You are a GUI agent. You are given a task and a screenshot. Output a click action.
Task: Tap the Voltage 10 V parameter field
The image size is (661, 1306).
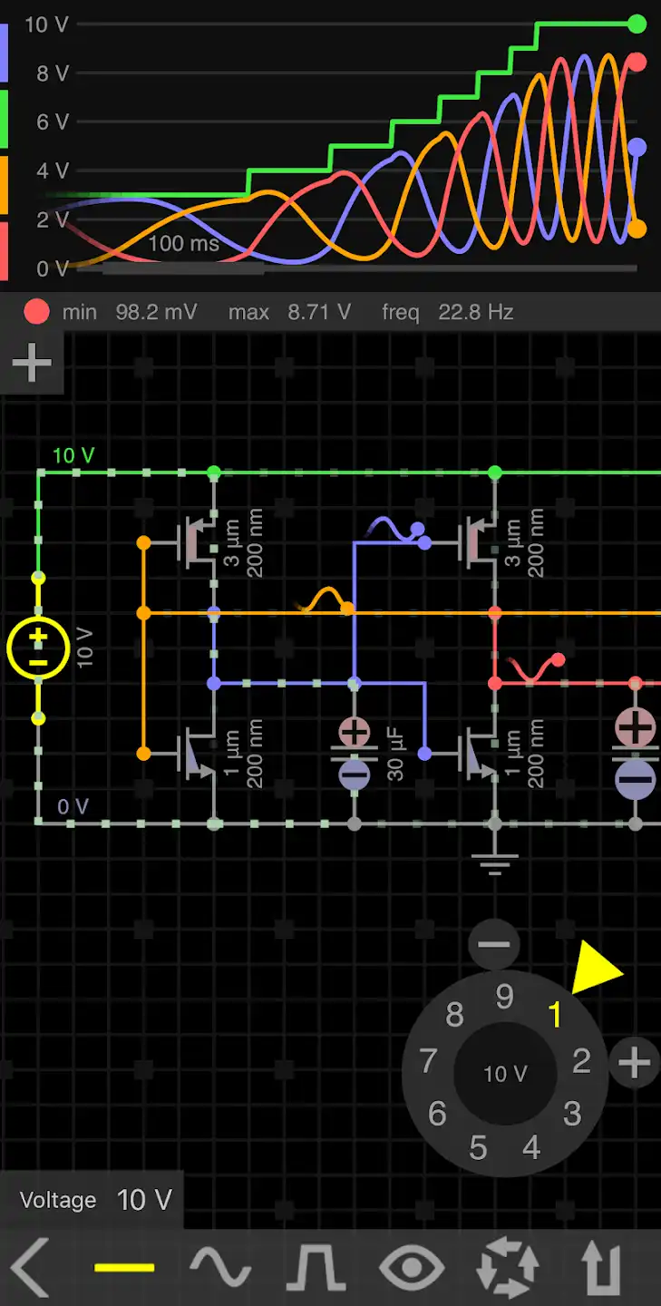click(x=92, y=1200)
